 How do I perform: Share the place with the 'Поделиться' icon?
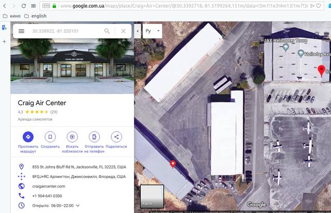[x=116, y=137]
